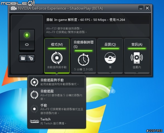The image size is (164, 133).
Task: Click the Alt+F10 hotkey hint text
Action: coord(64,28)
